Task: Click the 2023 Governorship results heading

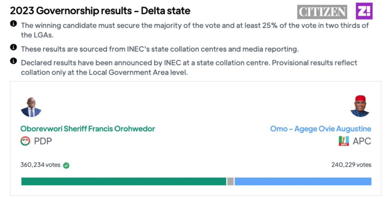Action: coord(100,11)
